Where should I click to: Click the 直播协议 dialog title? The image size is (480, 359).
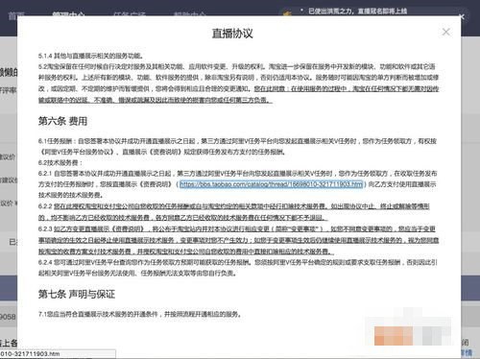tap(232, 34)
